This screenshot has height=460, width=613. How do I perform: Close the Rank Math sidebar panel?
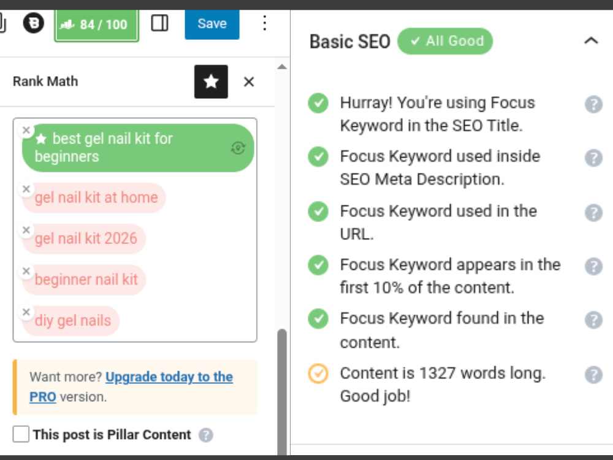[x=249, y=82]
